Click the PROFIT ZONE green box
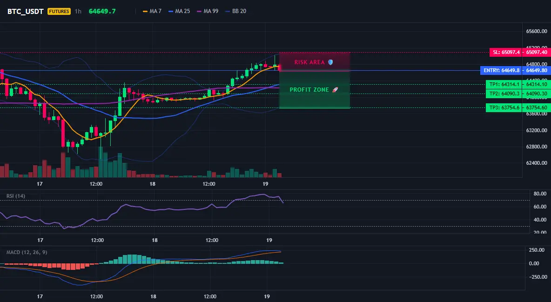Image resolution: width=551 pixels, height=302 pixels. pos(315,90)
